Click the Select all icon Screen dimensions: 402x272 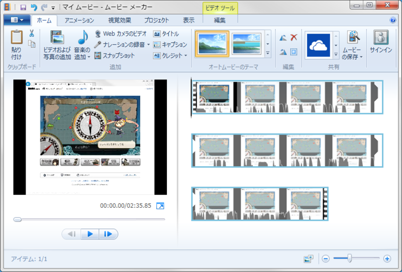click(x=294, y=52)
